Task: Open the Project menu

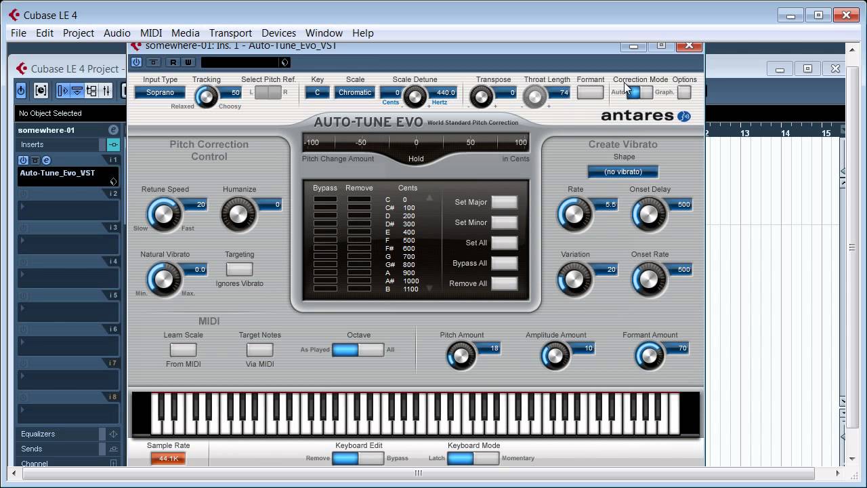Action: pyautogui.click(x=79, y=33)
